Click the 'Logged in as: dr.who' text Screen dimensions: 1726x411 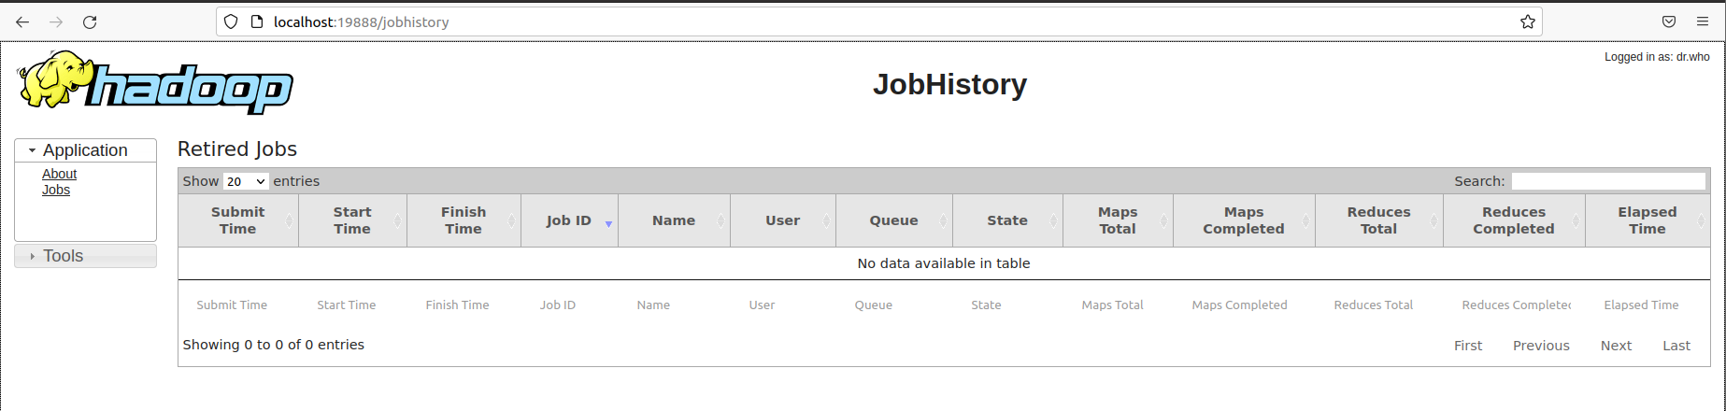tap(1657, 57)
